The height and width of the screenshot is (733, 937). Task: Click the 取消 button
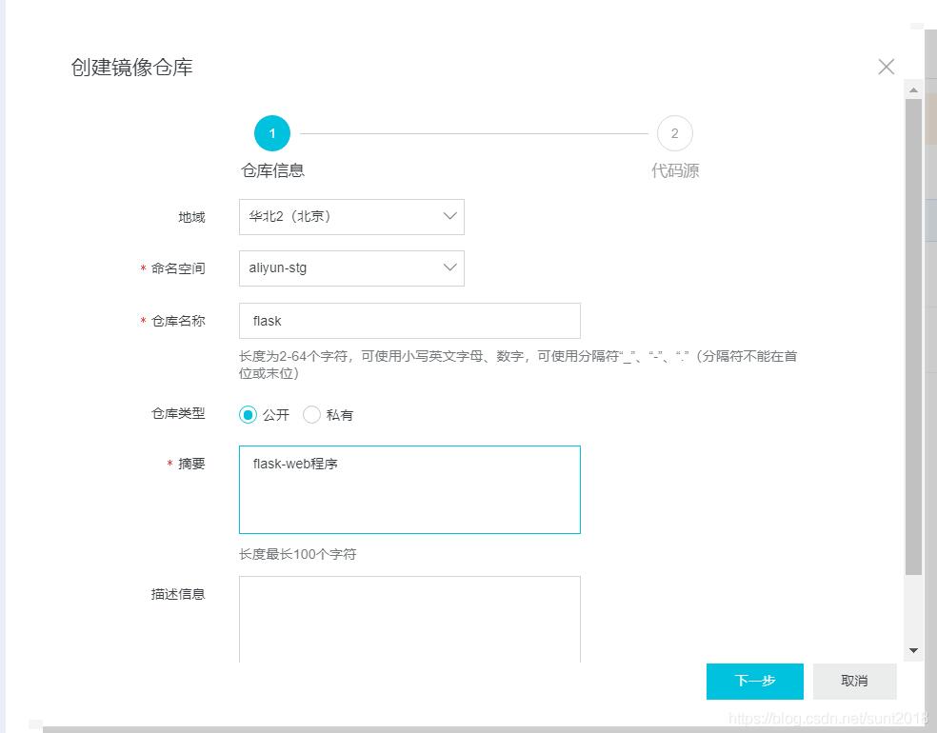[x=853, y=681]
